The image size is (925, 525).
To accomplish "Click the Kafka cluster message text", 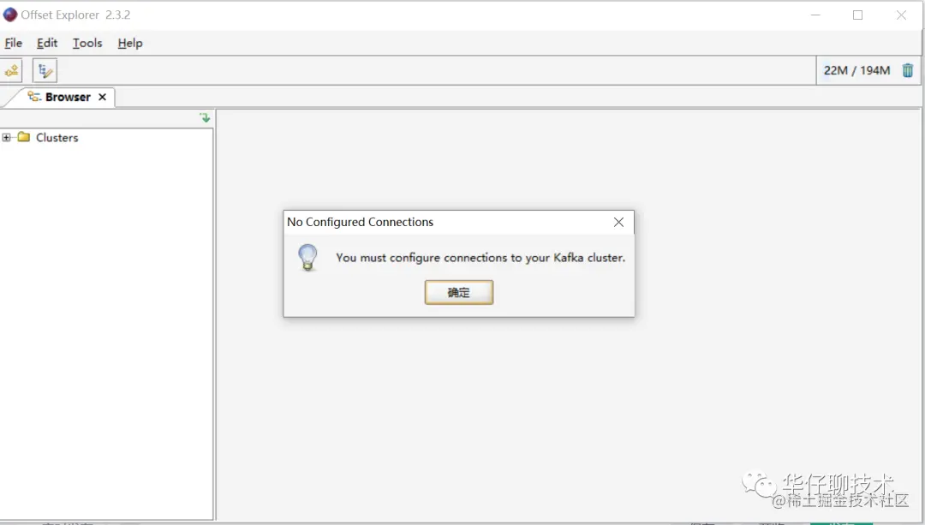I will coord(480,258).
